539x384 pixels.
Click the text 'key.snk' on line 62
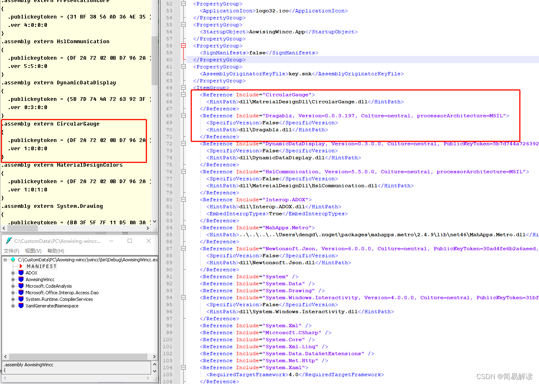pyautogui.click(x=300, y=74)
